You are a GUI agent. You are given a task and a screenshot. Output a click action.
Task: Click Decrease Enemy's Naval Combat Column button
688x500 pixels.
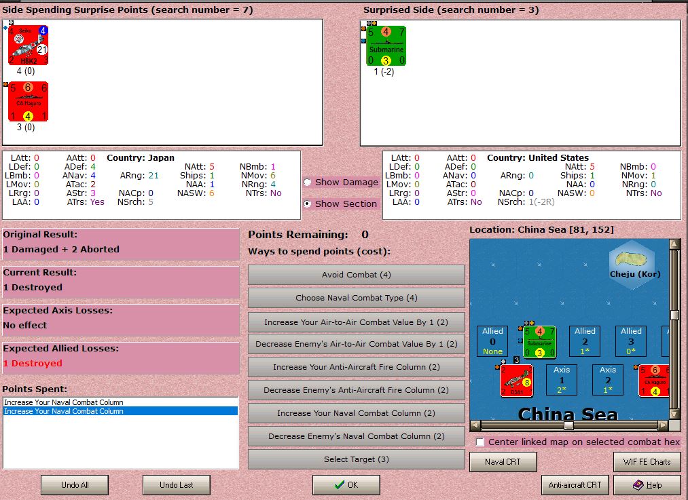(x=357, y=436)
